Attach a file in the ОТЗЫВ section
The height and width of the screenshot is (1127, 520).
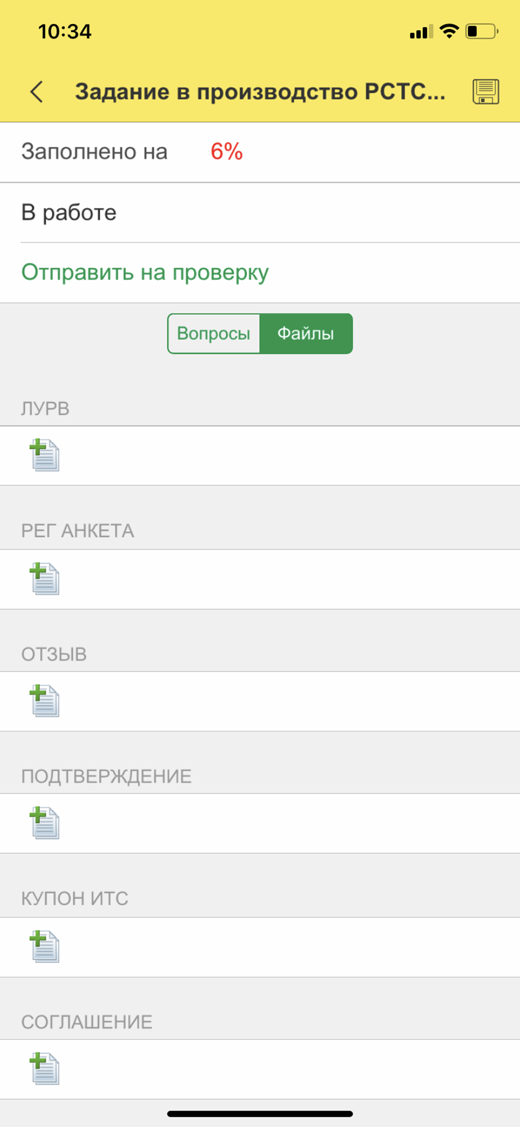(44, 701)
